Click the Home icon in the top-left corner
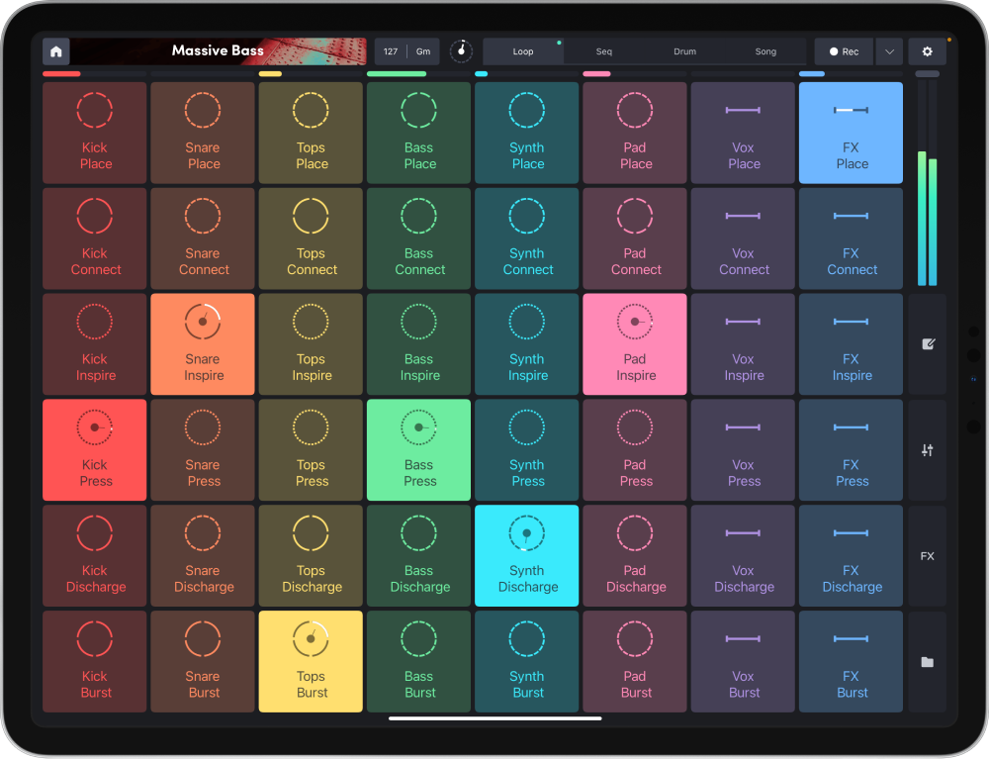 [55, 50]
